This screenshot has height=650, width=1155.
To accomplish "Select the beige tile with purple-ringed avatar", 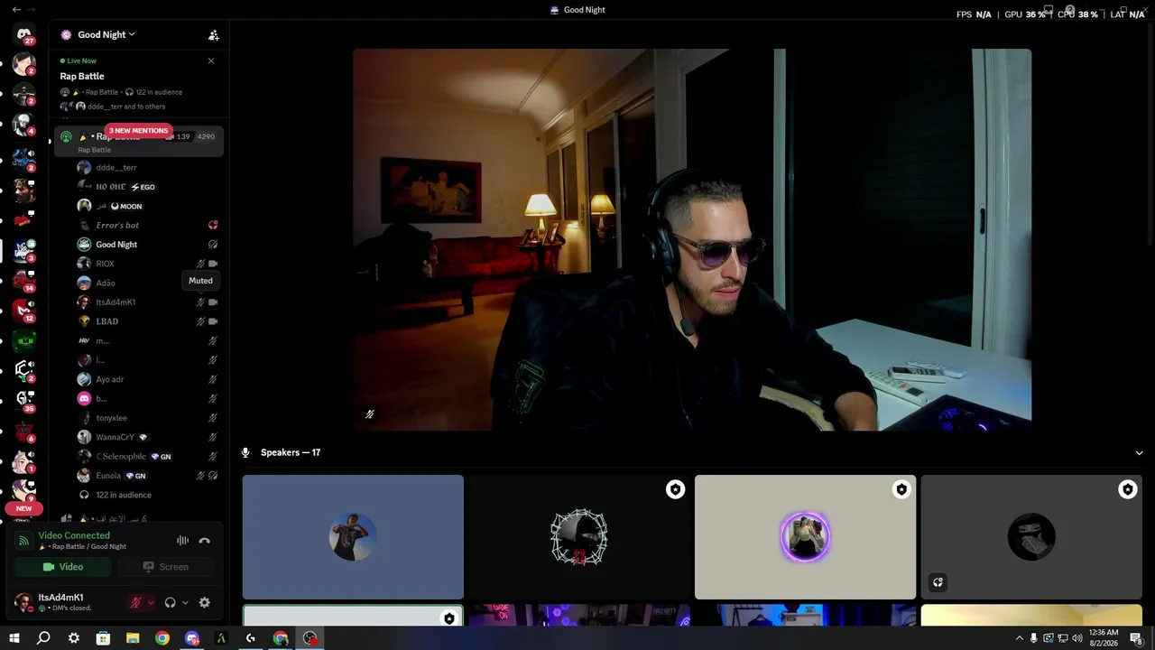I will pos(806,537).
